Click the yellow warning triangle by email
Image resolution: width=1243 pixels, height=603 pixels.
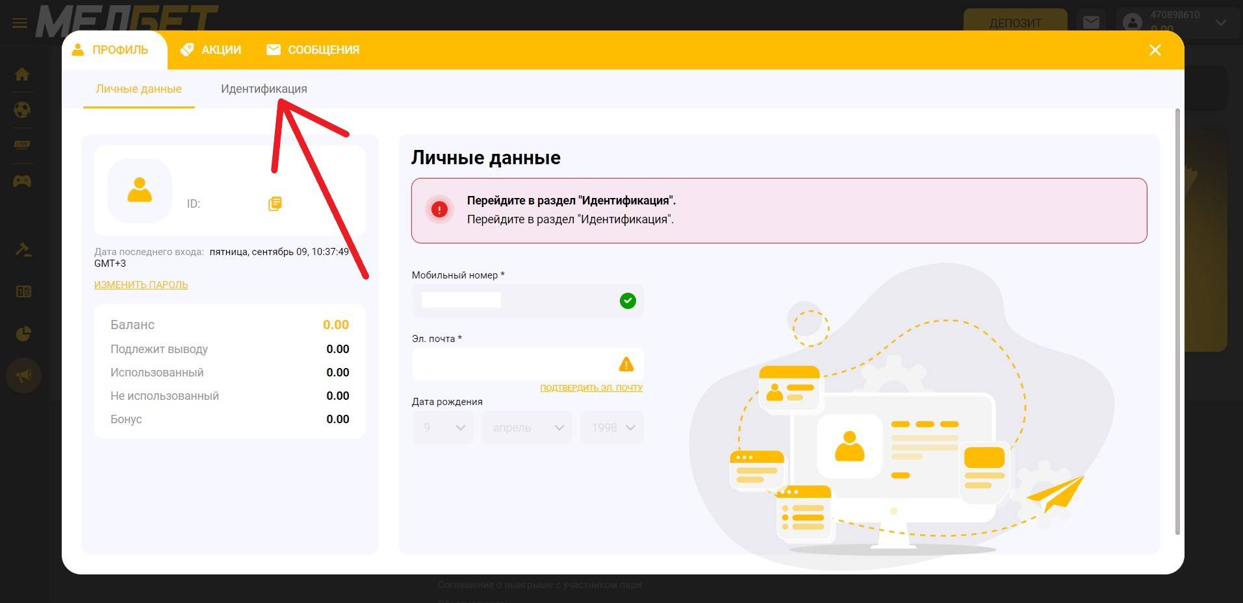coord(626,364)
